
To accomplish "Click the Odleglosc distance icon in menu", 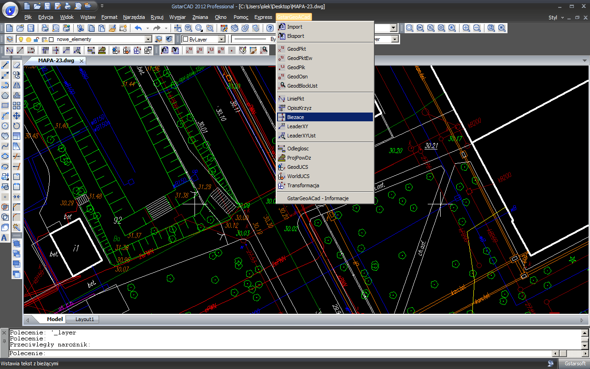I will (x=282, y=149).
